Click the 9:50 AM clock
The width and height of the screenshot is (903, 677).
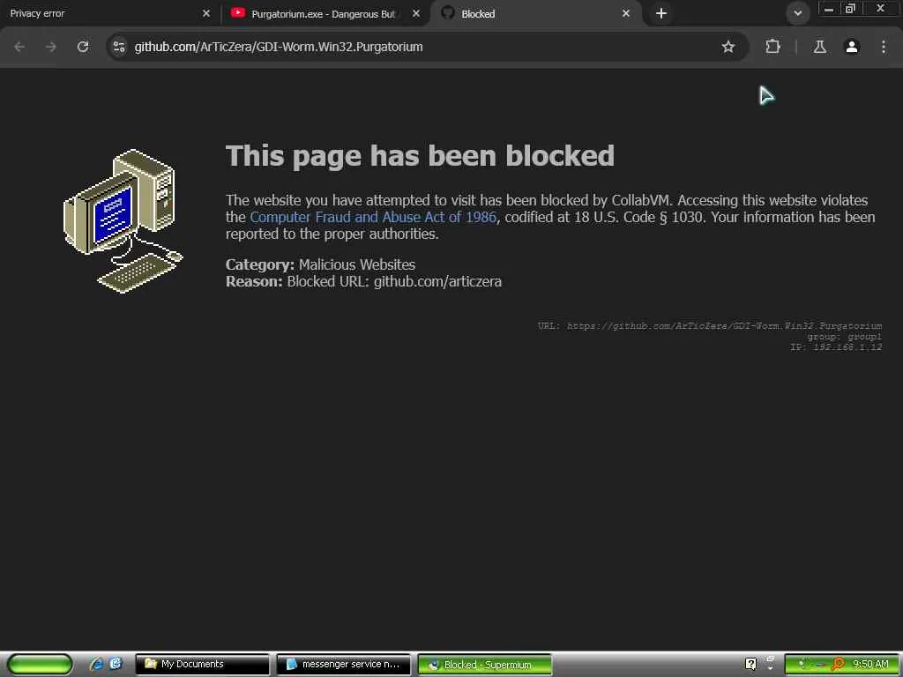[x=870, y=664]
